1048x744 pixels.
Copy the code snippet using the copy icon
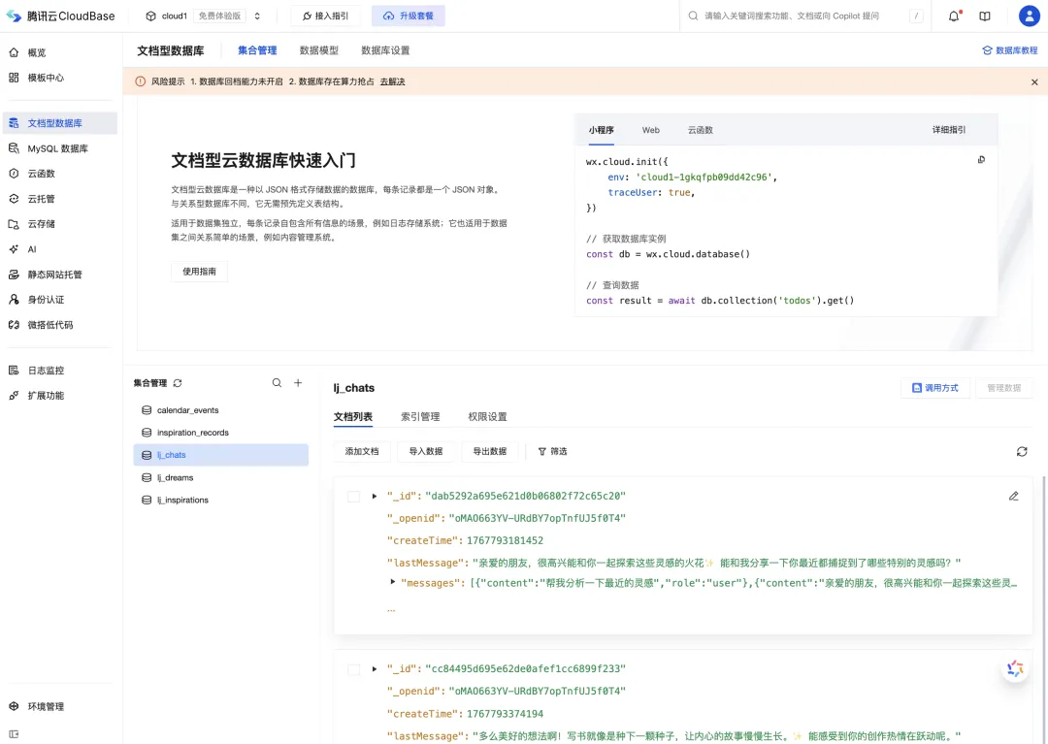[x=981, y=159]
